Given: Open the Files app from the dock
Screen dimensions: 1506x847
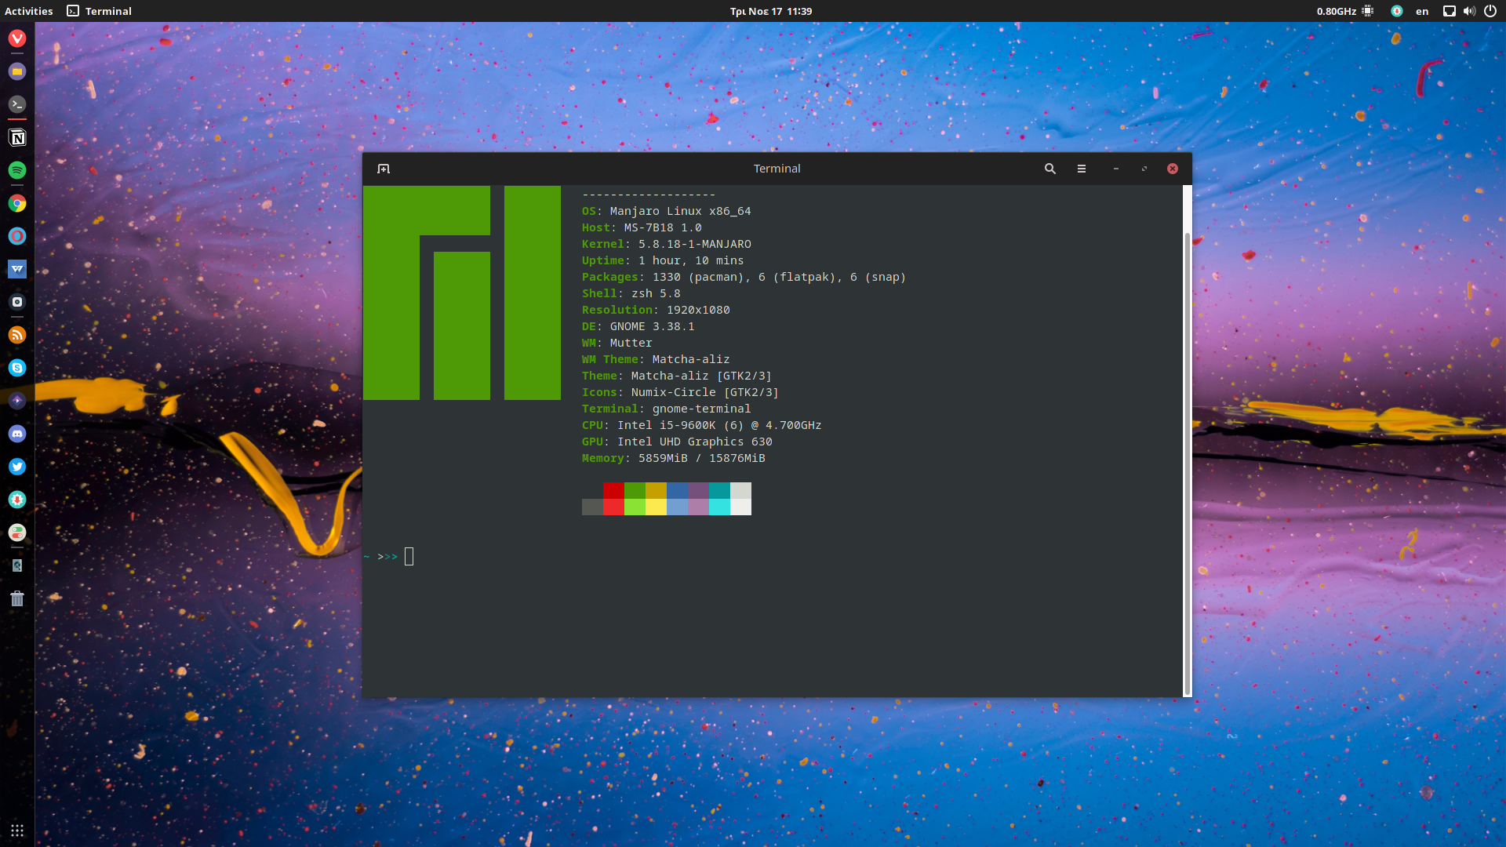Looking at the screenshot, I should pyautogui.click(x=17, y=71).
